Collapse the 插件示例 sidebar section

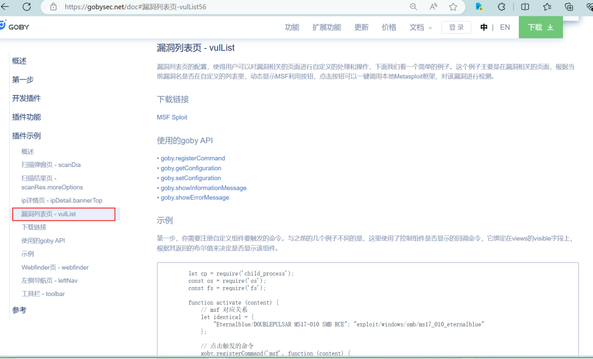[x=26, y=136]
